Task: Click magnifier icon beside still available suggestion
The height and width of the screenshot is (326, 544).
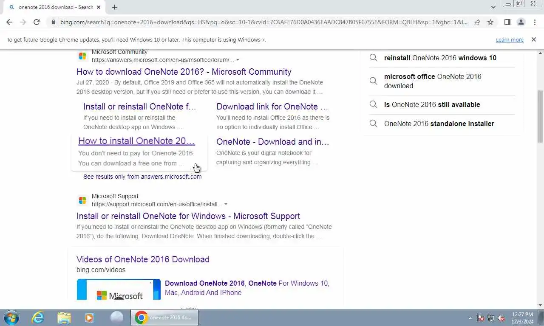Action: coord(373,104)
